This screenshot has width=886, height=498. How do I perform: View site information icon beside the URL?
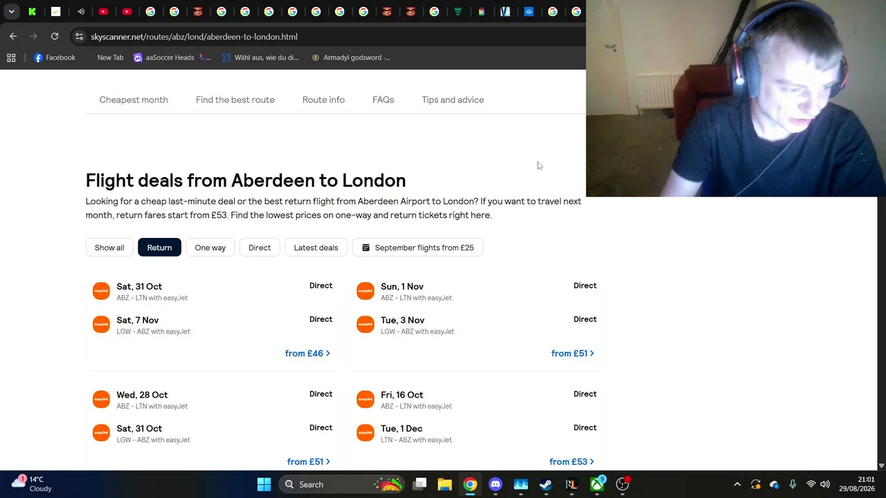point(79,37)
